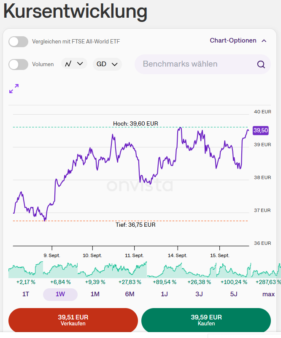Image resolution: width=281 pixels, height=338 pixels.
Task: Click the 38 EUR axis label
Action: 262,177
